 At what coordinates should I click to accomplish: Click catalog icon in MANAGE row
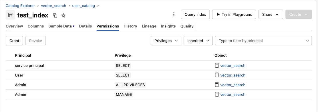coord(217,94)
